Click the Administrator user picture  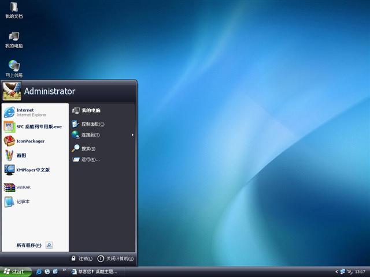point(12,91)
